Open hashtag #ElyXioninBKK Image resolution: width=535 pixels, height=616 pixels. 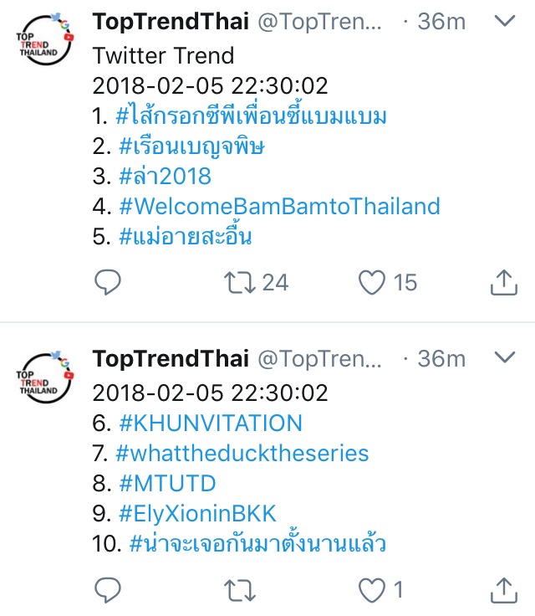click(197, 514)
